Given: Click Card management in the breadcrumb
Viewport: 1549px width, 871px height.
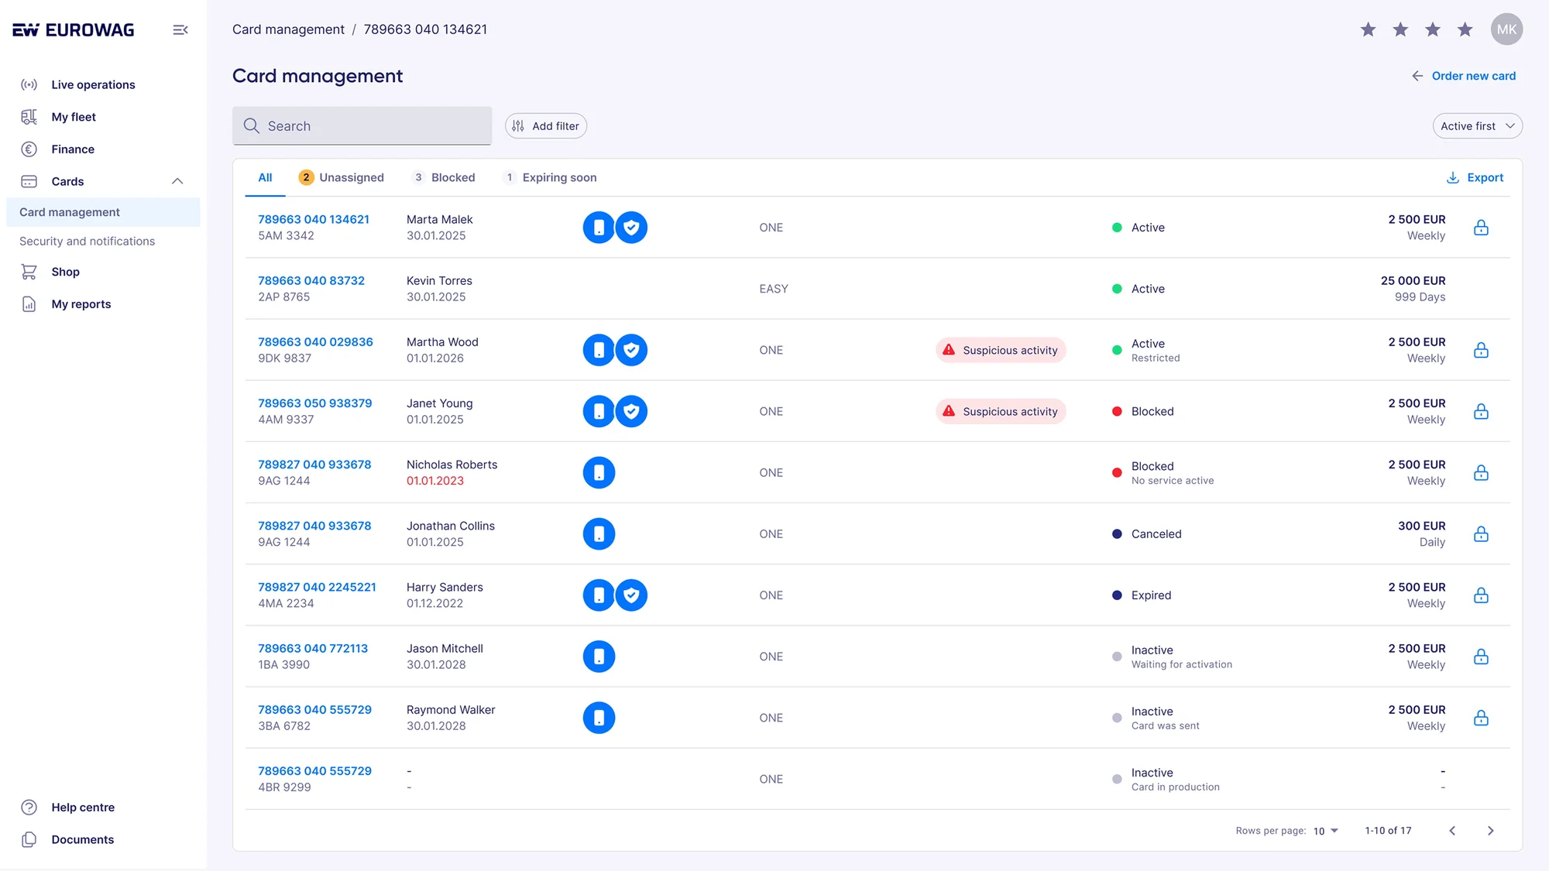Looking at the screenshot, I should (288, 29).
